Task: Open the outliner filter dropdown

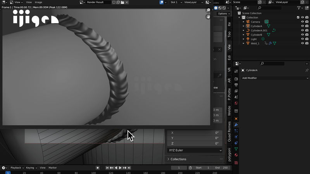Action: pos(300,8)
